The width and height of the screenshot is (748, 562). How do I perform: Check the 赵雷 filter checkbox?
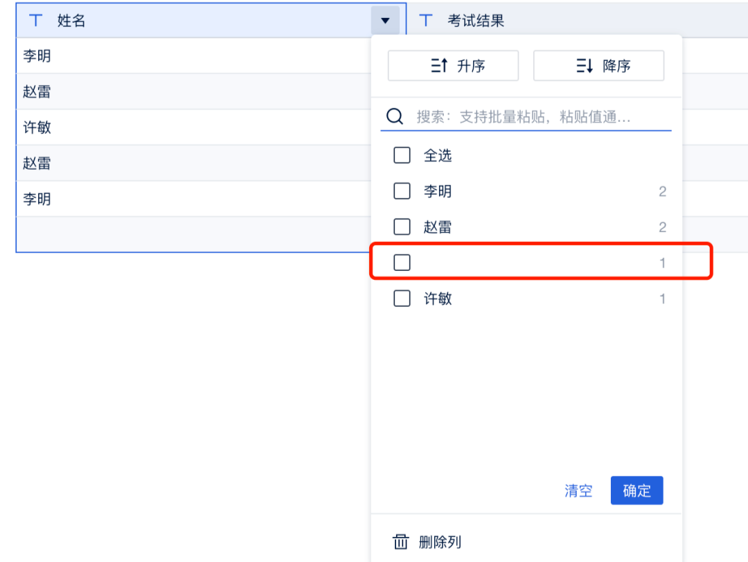coord(402,227)
